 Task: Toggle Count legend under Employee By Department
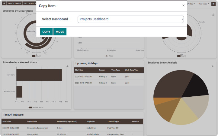click(36, 56)
